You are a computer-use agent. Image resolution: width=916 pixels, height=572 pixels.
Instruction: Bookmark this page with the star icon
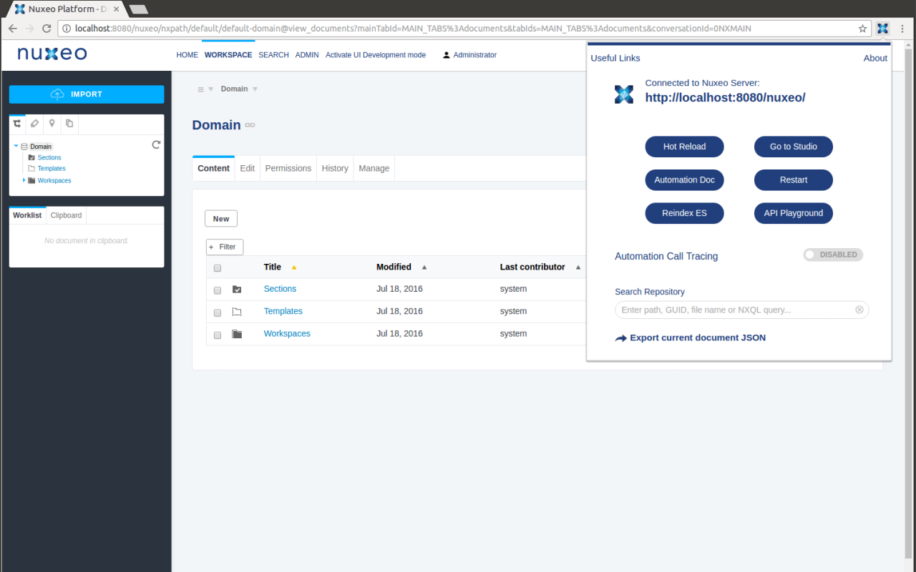pyautogui.click(x=862, y=29)
